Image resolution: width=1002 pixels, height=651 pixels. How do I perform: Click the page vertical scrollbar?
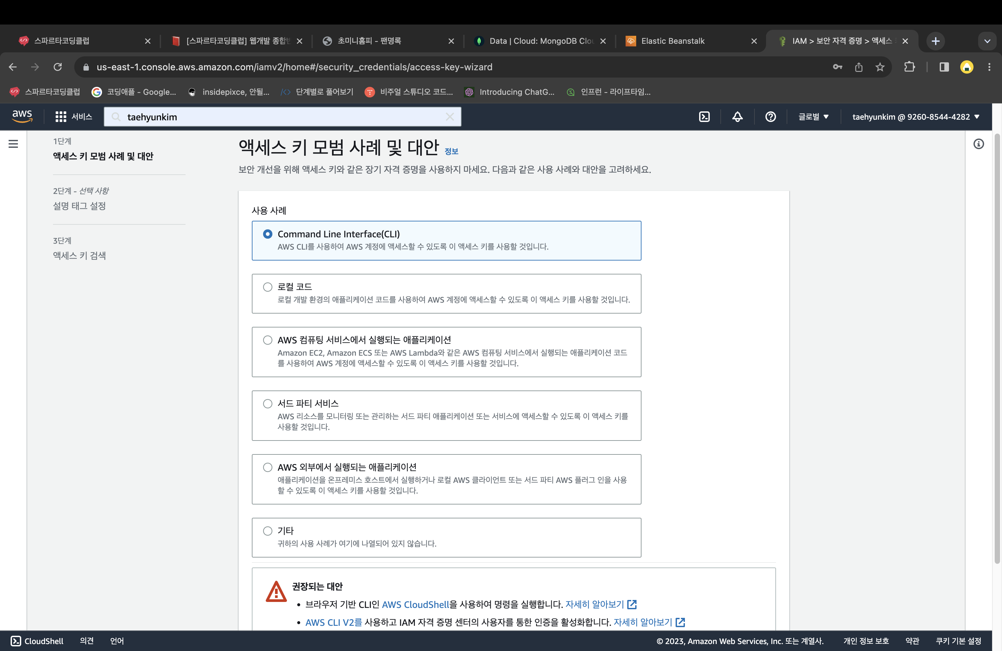coord(997,349)
